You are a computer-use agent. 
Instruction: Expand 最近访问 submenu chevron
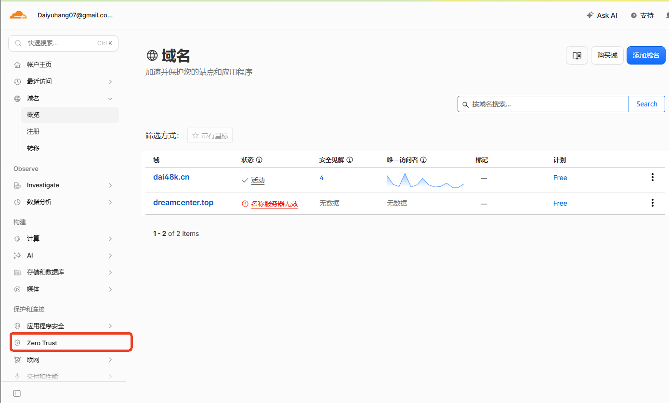pos(110,81)
